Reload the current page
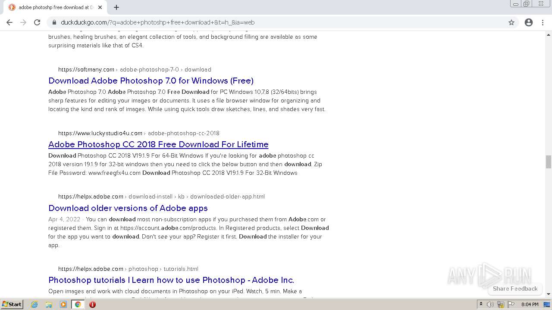Screen dimensions: 552x310 [x=37, y=22]
